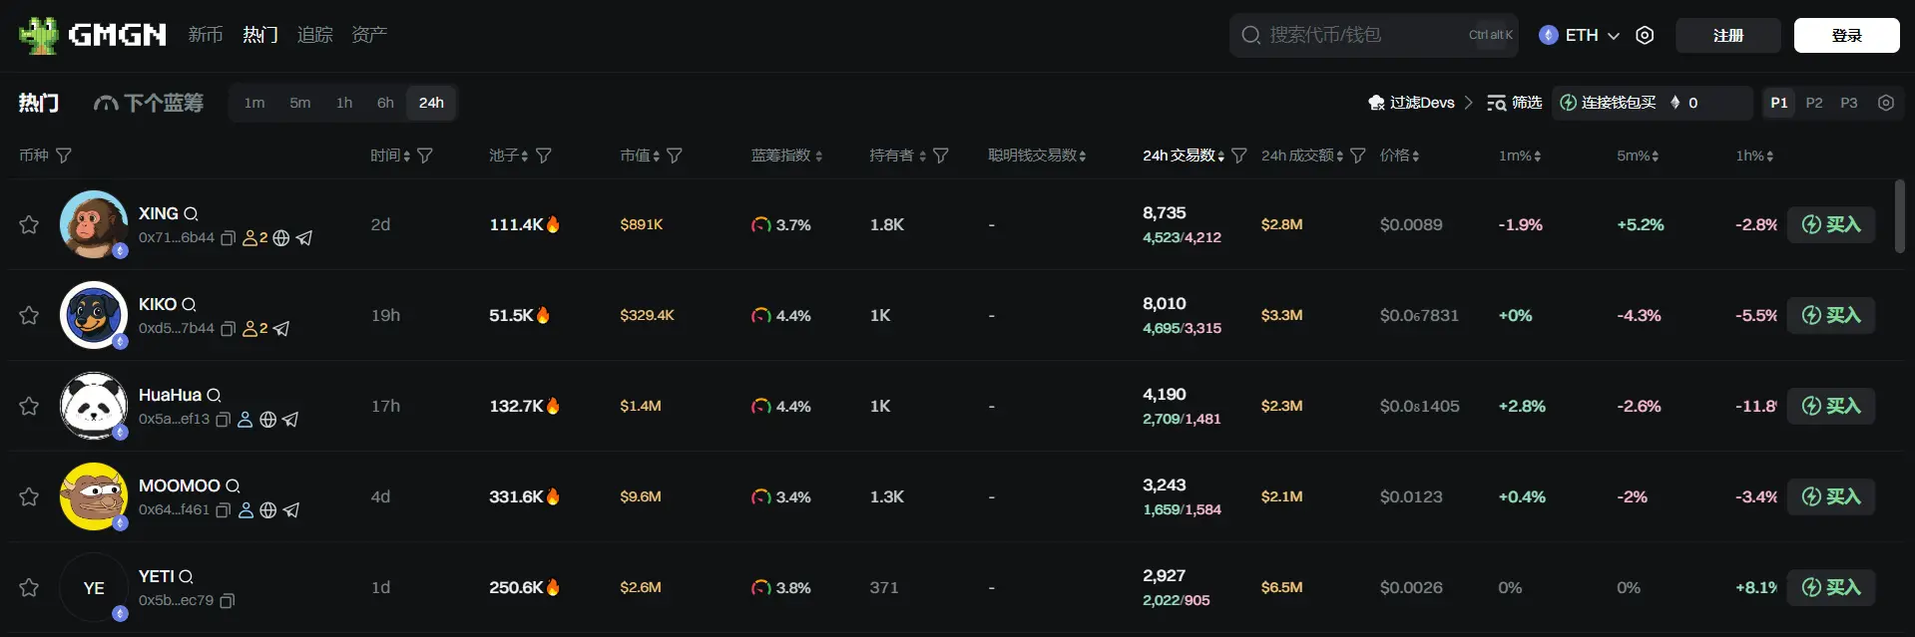Add MOOMOO to favorites with star
The image size is (1915, 637).
pos(29,496)
